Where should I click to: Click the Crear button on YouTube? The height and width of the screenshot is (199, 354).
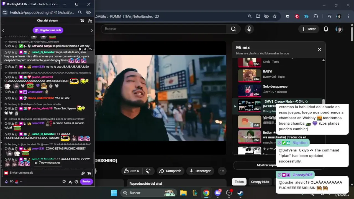tap(309, 29)
